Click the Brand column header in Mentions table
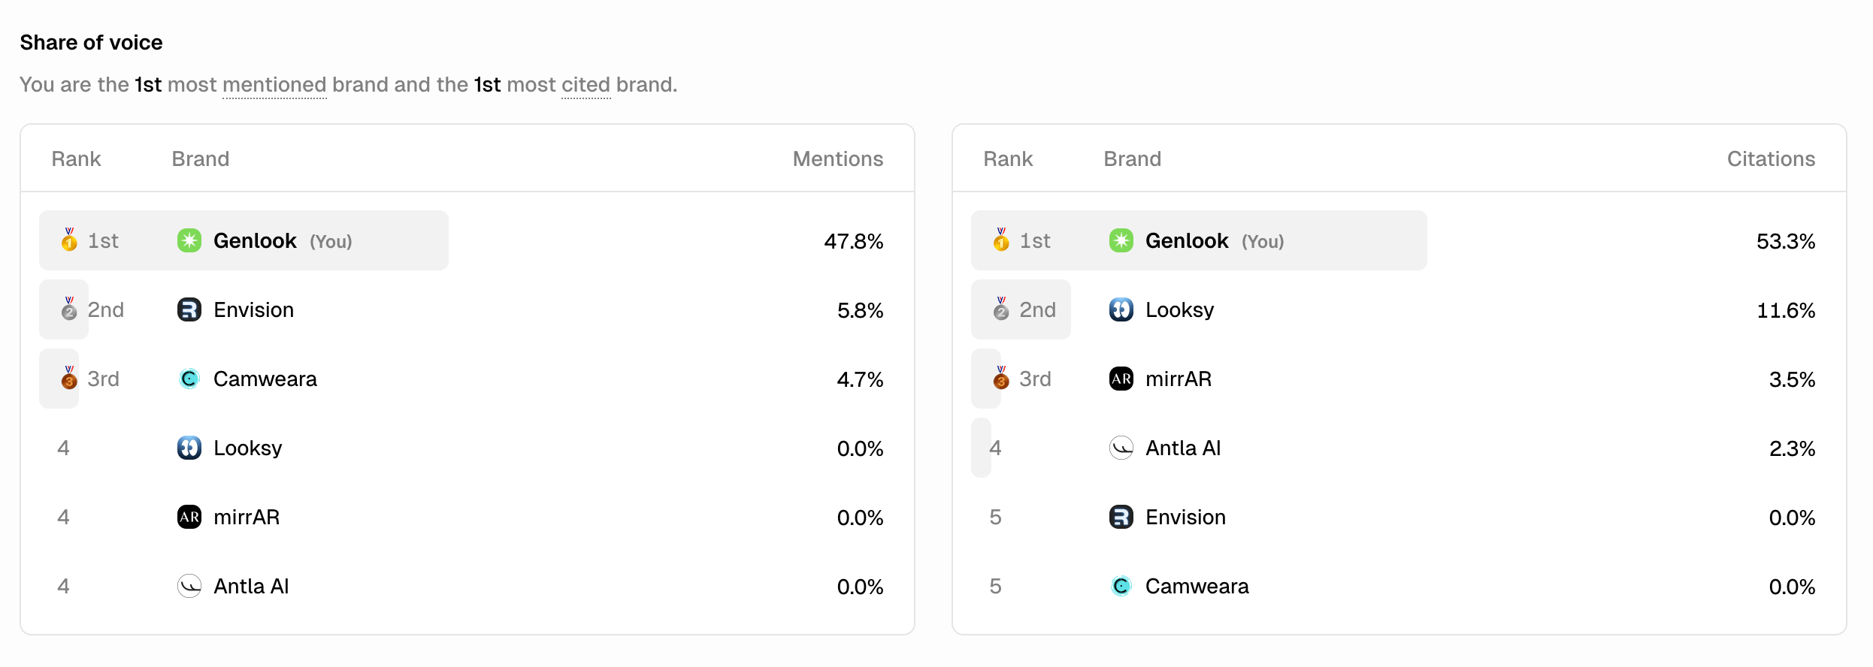 200,158
